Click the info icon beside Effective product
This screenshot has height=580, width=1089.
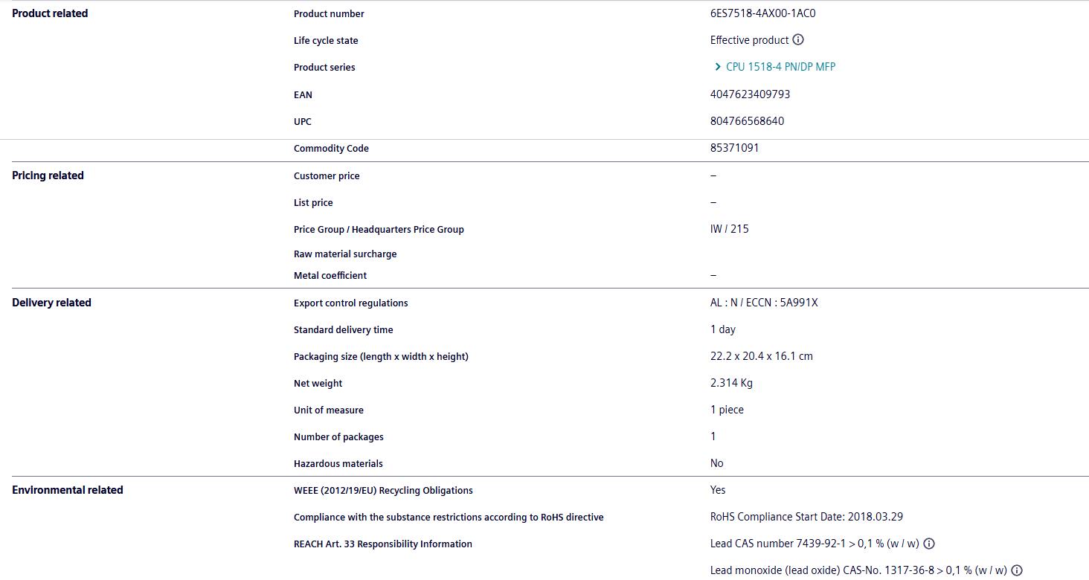[798, 40]
